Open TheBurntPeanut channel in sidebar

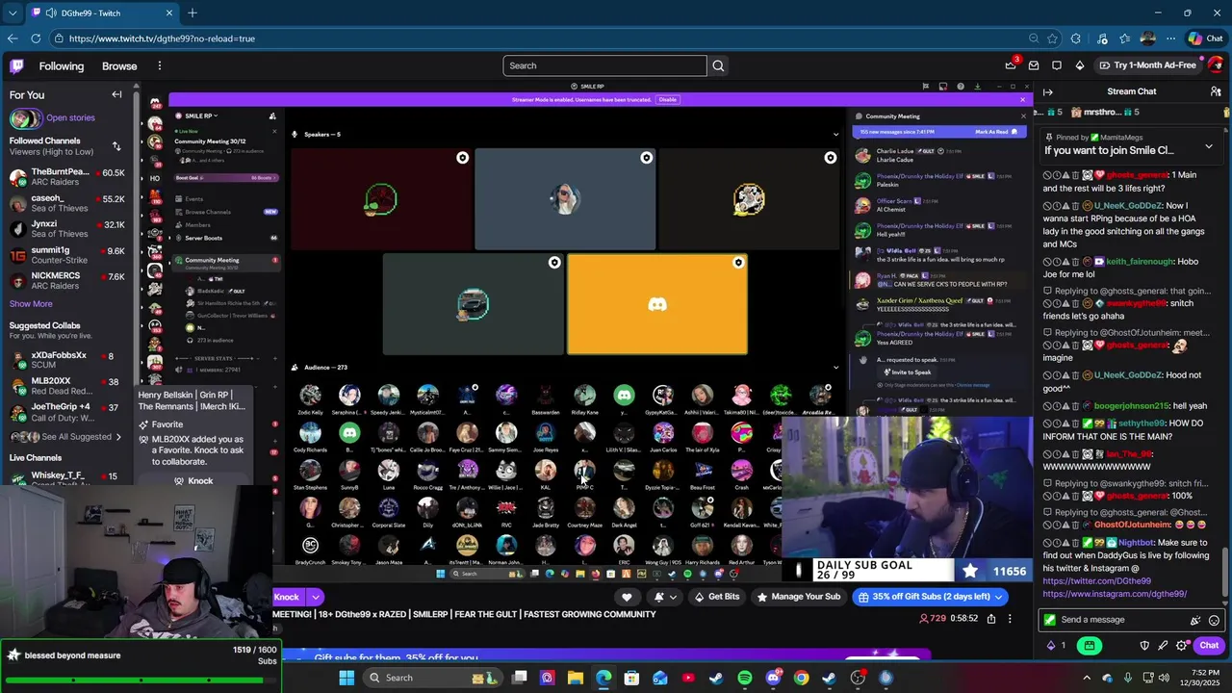tap(67, 177)
